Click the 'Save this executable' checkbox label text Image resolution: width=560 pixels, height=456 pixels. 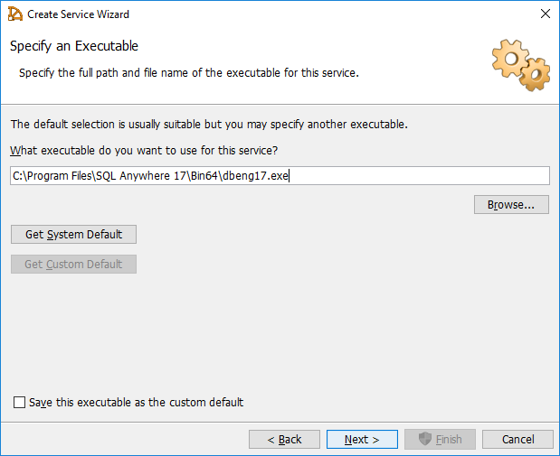(x=136, y=403)
